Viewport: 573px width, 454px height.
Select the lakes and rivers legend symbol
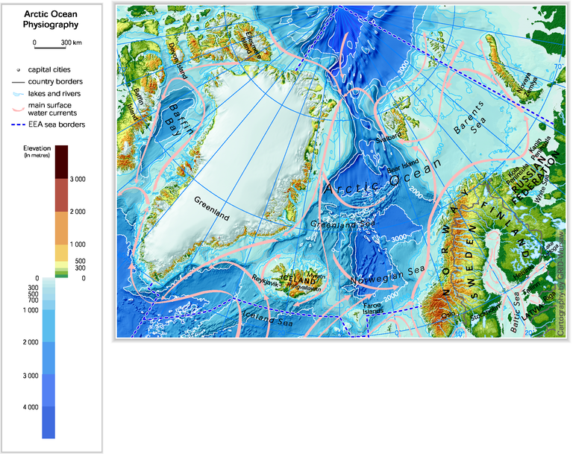(19, 93)
